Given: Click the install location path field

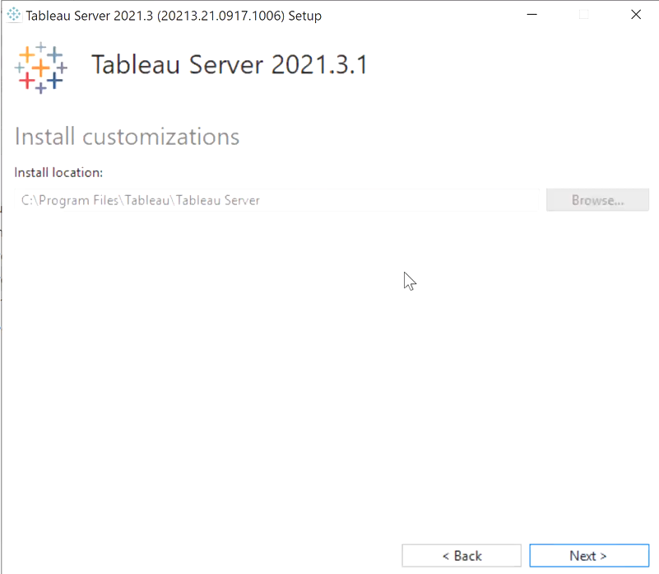Looking at the screenshot, I should pos(276,200).
